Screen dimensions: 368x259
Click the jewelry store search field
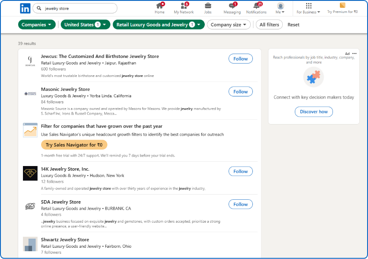[75, 9]
